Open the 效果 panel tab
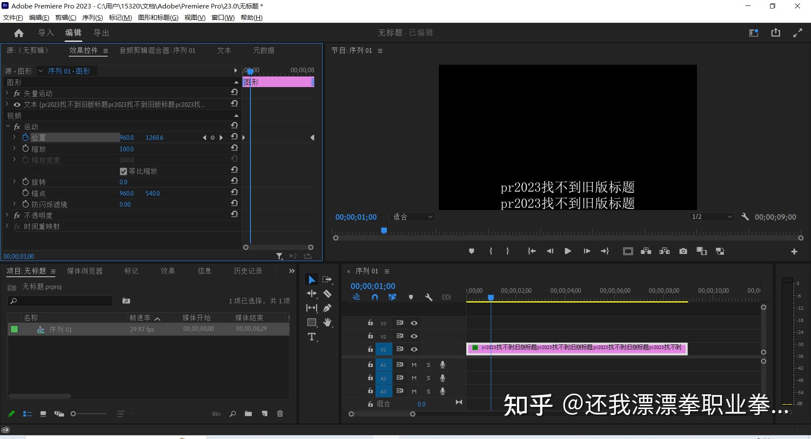Viewport: 811px width, 439px height. coord(168,271)
